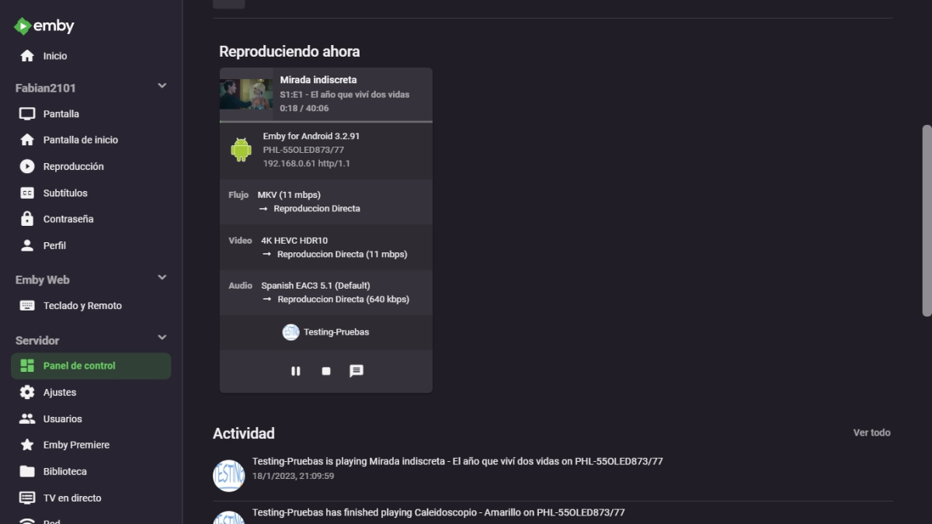The image size is (932, 524).
Task: Select Panel de control menu item
Action: pos(91,366)
